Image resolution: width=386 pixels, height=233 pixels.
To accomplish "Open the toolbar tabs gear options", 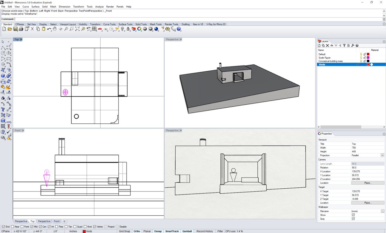I will [x=384, y=24].
